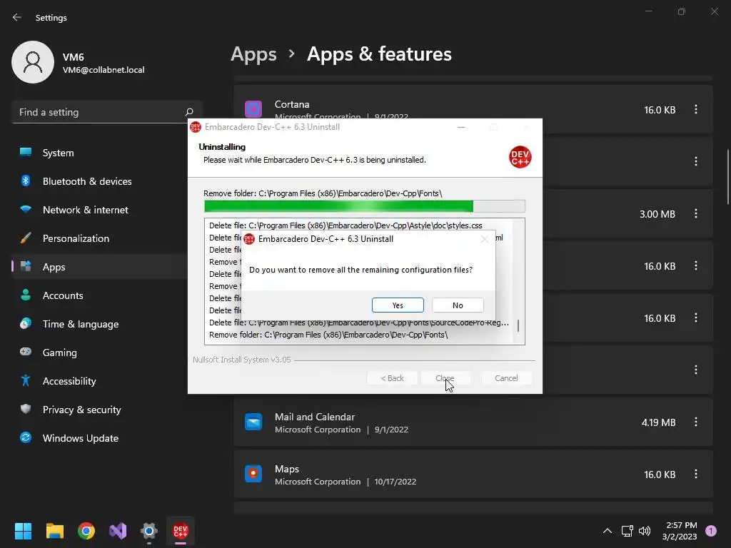Open more options for Mail and Calendar

click(695, 422)
